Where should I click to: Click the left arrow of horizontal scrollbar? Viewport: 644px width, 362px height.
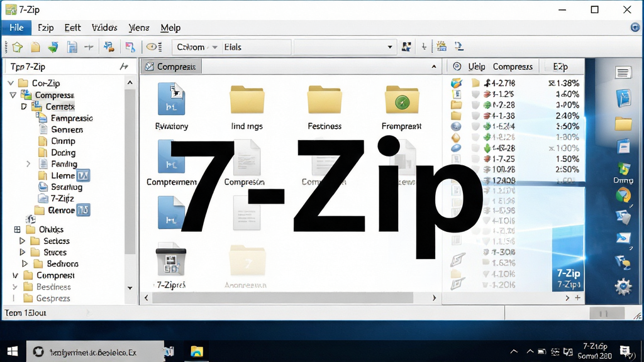point(146,298)
